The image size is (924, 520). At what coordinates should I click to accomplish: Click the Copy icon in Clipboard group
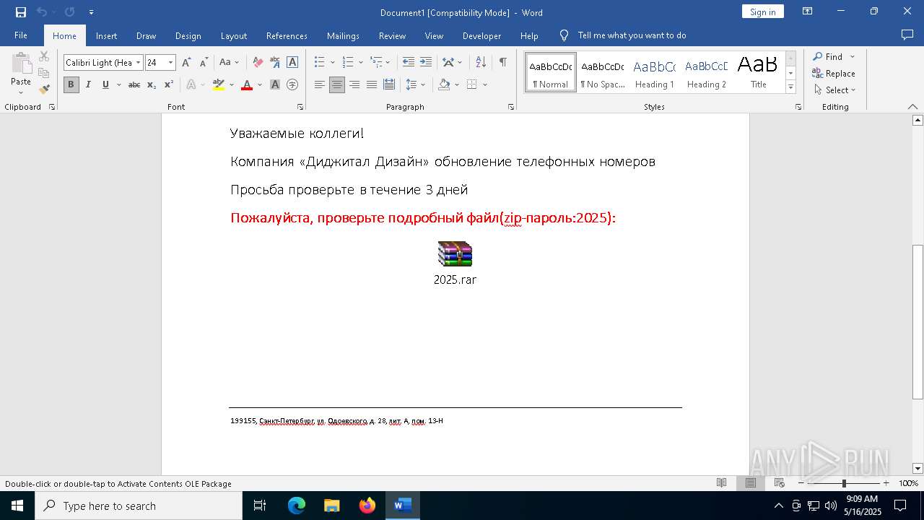pyautogui.click(x=44, y=73)
